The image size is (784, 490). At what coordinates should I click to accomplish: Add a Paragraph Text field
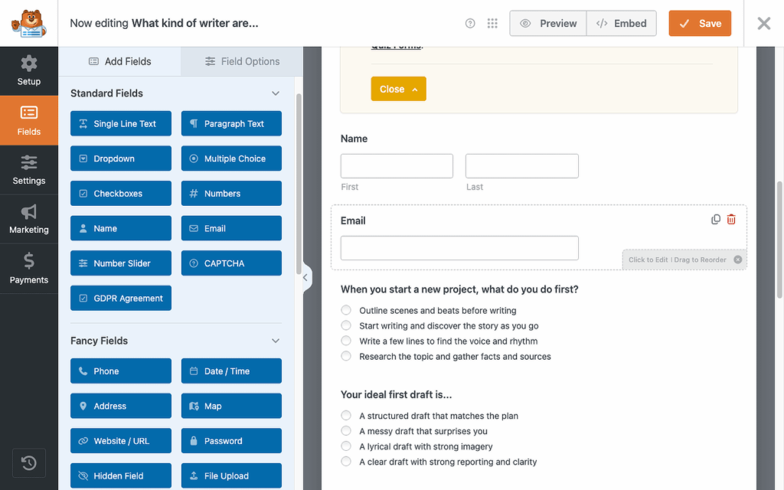point(231,123)
